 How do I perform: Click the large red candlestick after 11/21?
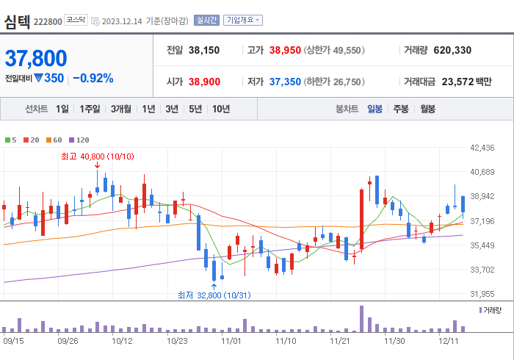(x=361, y=219)
